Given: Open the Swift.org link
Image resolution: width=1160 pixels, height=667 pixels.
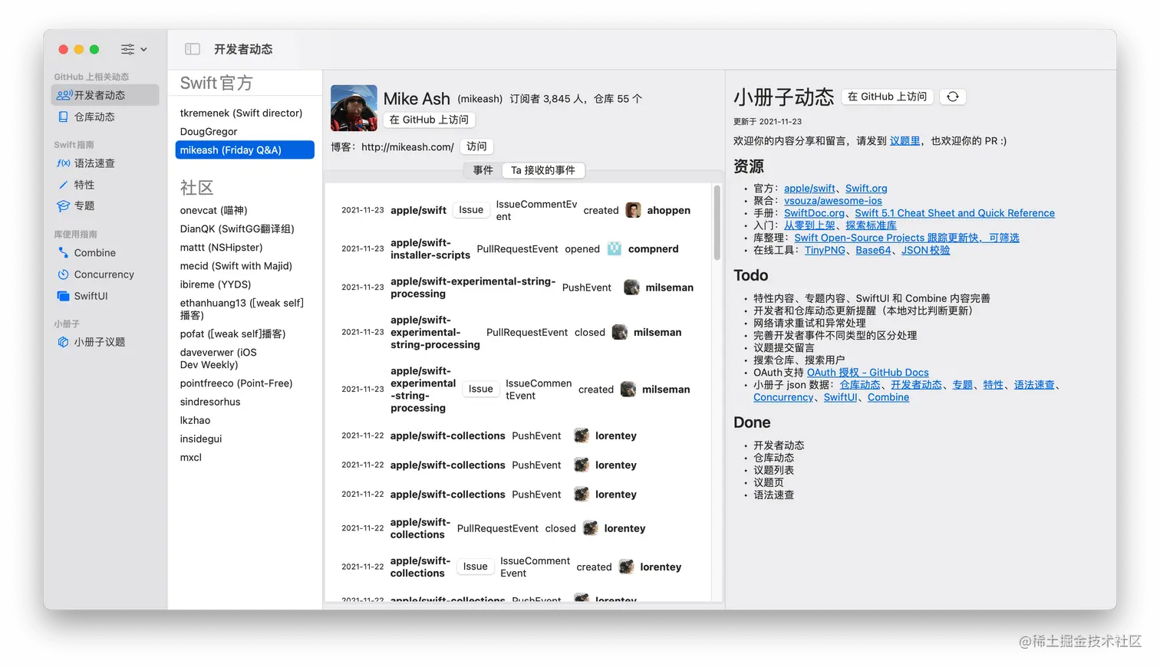Looking at the screenshot, I should [866, 189].
